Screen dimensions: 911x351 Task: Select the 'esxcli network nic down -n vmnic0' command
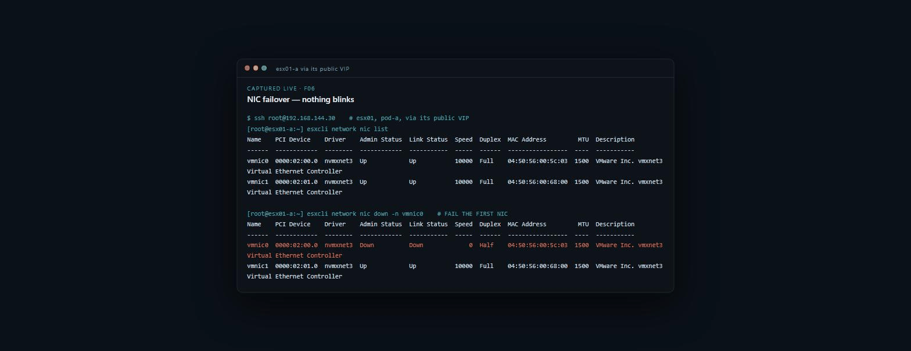point(365,214)
